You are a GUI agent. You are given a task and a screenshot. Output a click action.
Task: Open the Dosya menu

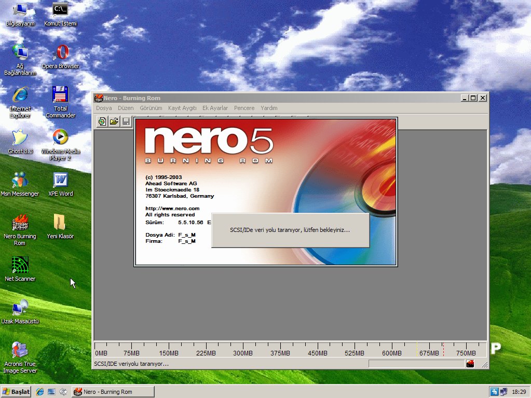104,108
